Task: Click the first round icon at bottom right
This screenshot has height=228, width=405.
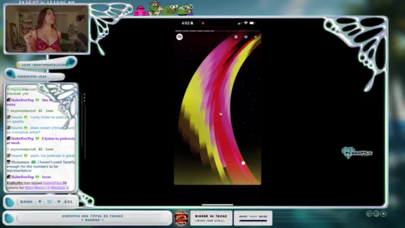Action: 369,214
